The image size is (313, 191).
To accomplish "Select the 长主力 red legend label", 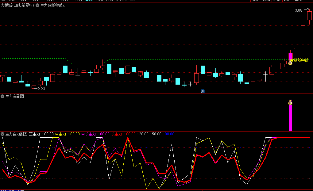I will (x=117, y=134).
